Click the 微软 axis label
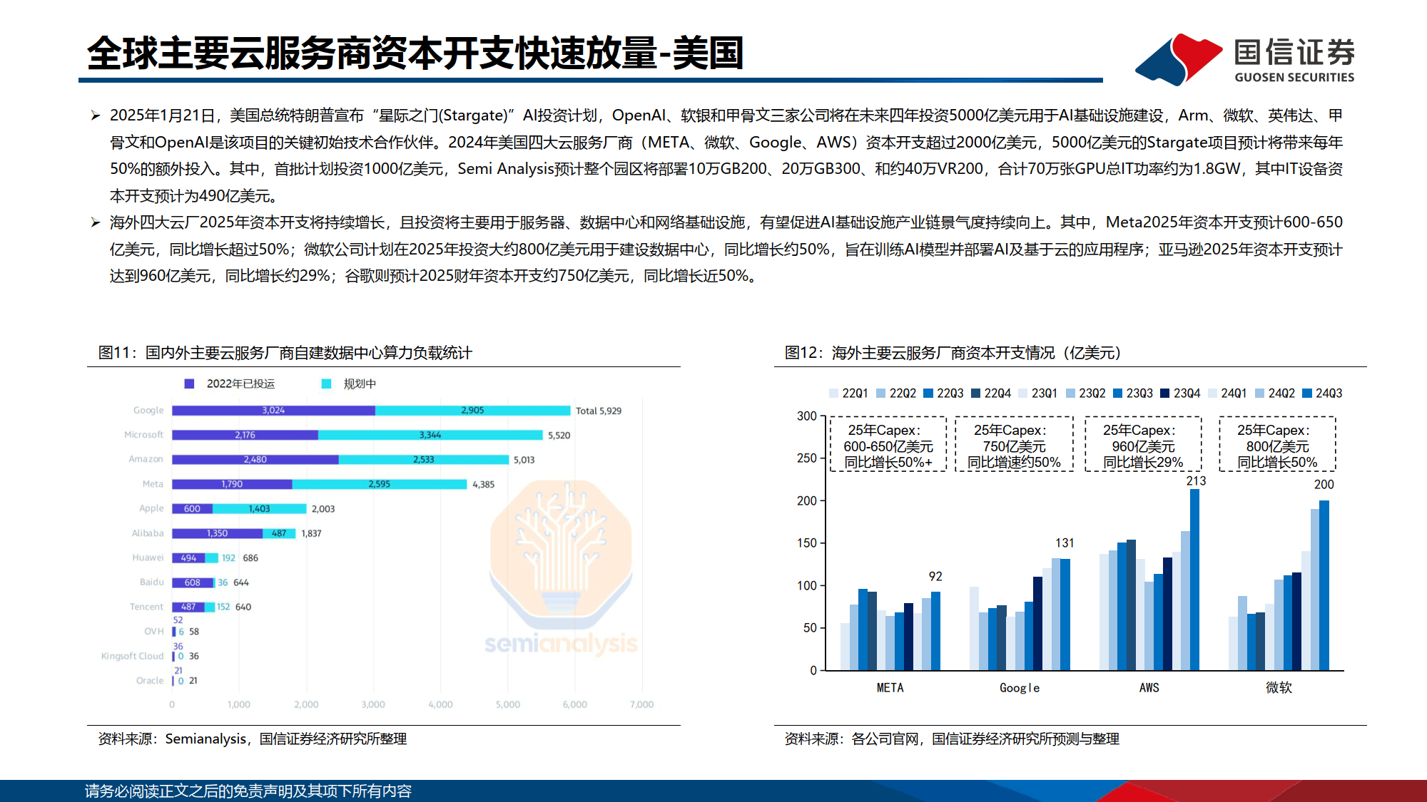 1279,687
